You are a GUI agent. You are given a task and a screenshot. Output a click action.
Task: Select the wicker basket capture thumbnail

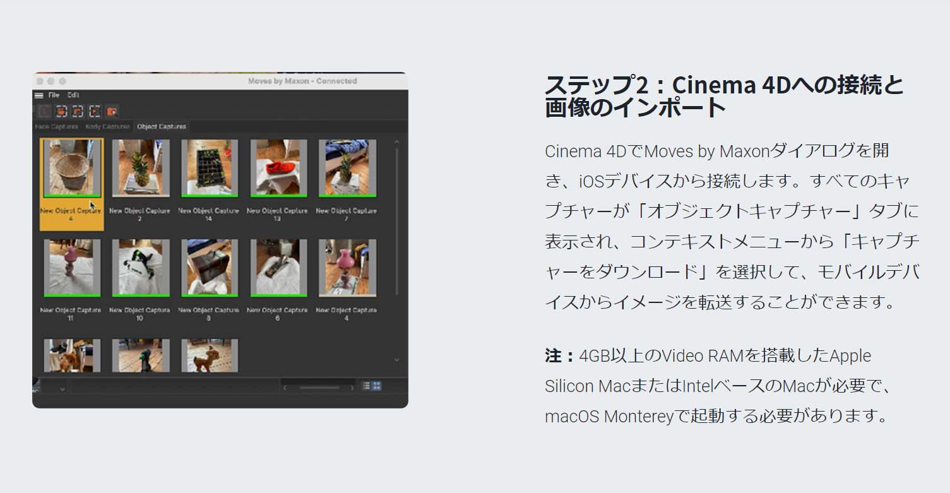[71, 169]
